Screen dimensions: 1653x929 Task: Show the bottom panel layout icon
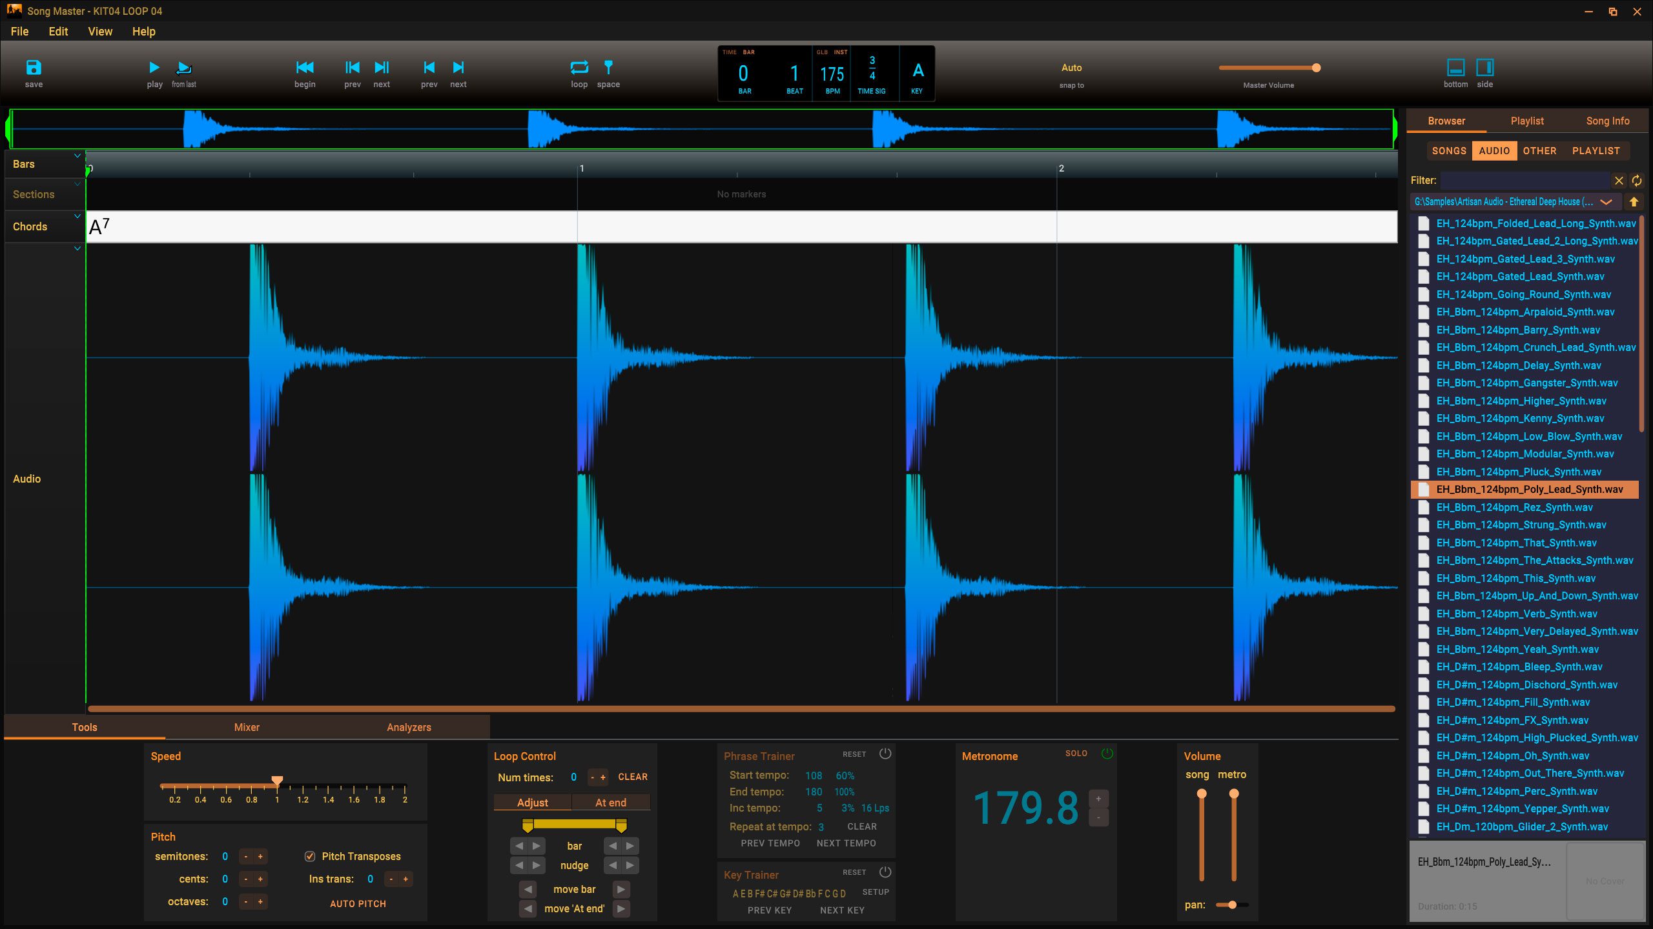click(x=1455, y=67)
